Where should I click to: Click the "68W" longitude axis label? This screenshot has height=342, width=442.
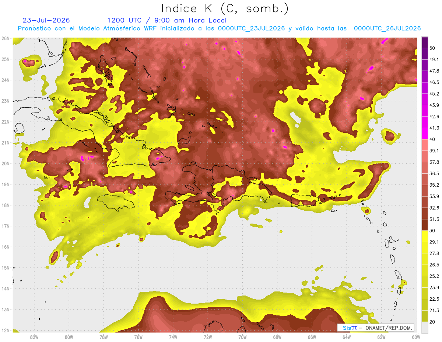tap(277, 337)
